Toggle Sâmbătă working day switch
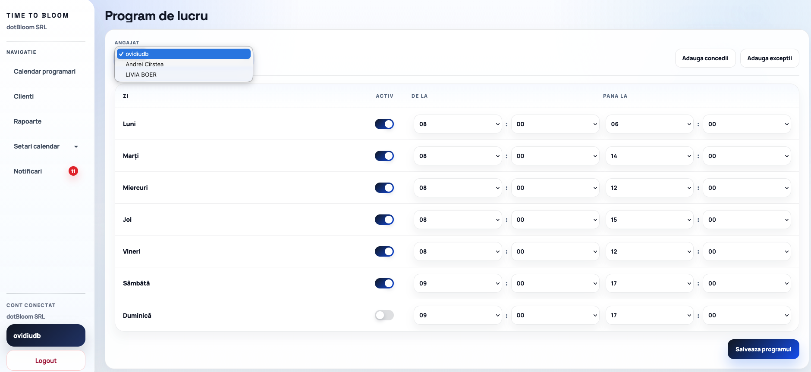The height and width of the screenshot is (372, 811). 384,283
